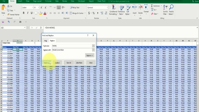Screen dimensions: 199x112
Task: Click AutoSum sigma icon
Action: coord(152,6)
